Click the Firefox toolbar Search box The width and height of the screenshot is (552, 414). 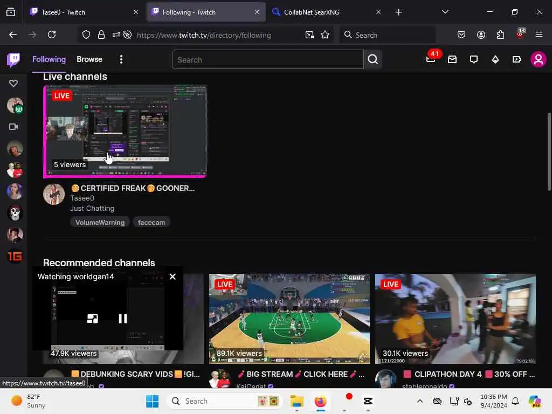click(x=387, y=35)
